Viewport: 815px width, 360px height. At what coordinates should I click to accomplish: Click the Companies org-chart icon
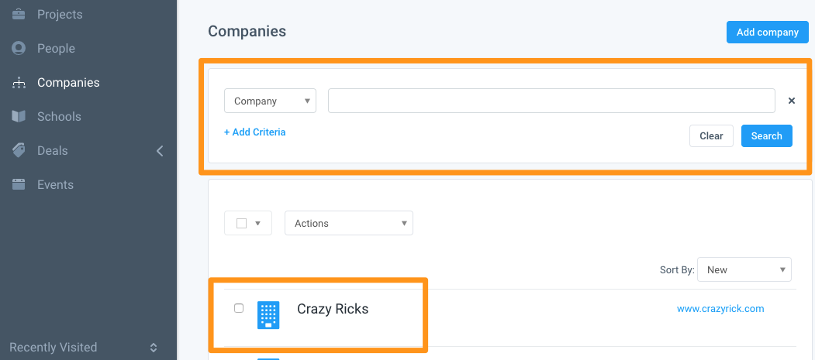[x=19, y=83]
